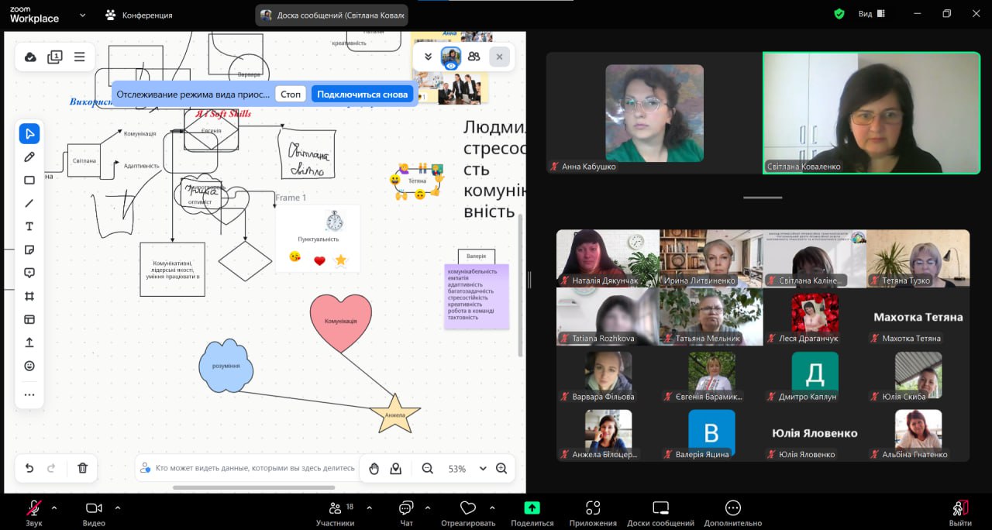Open Доски сообщений whiteboards
992x530 pixels.
coord(660,512)
